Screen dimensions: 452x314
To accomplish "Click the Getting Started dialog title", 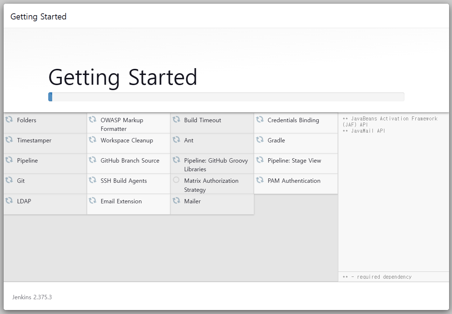I will tap(39, 17).
